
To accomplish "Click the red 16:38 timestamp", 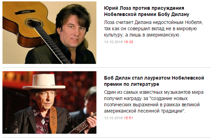I will [128, 42].
